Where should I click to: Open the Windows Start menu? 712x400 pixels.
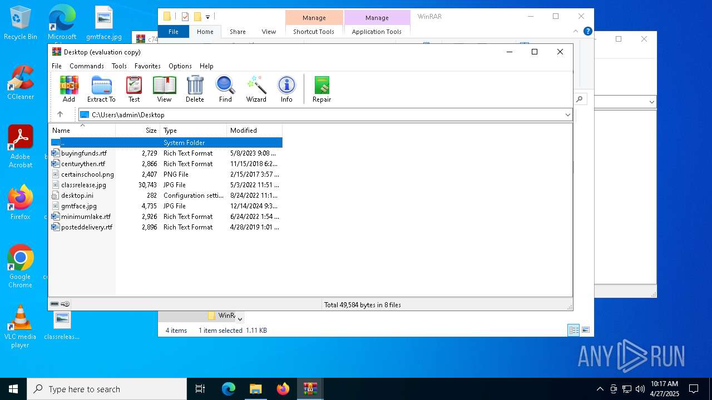click(x=13, y=389)
